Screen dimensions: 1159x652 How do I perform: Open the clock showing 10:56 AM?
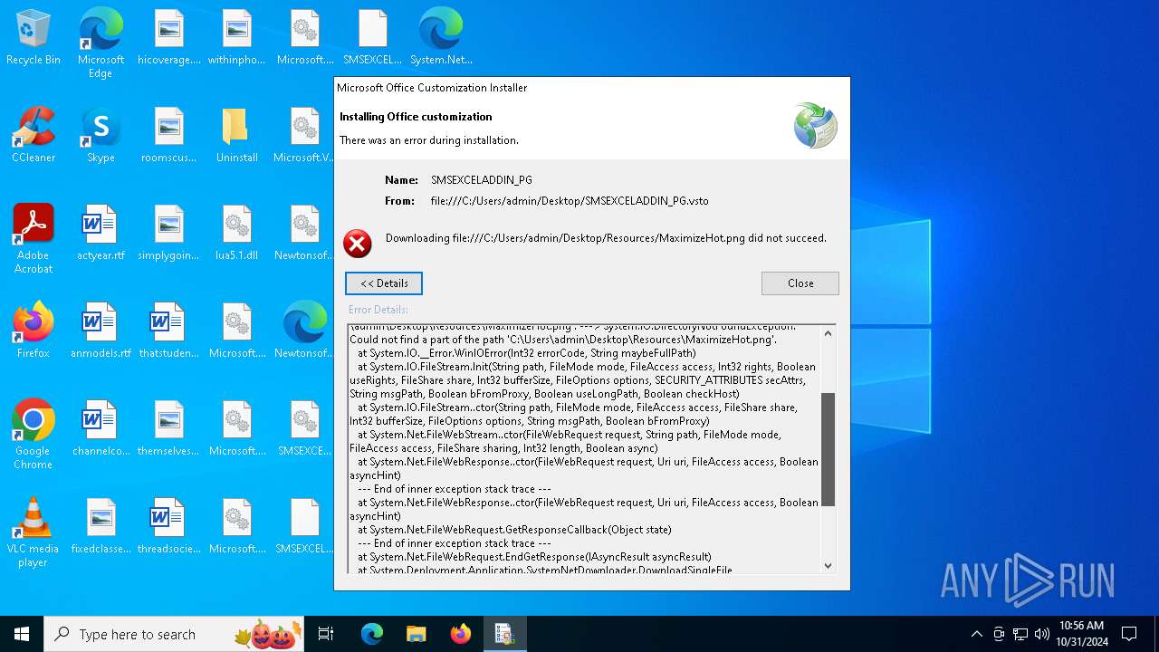1081,634
